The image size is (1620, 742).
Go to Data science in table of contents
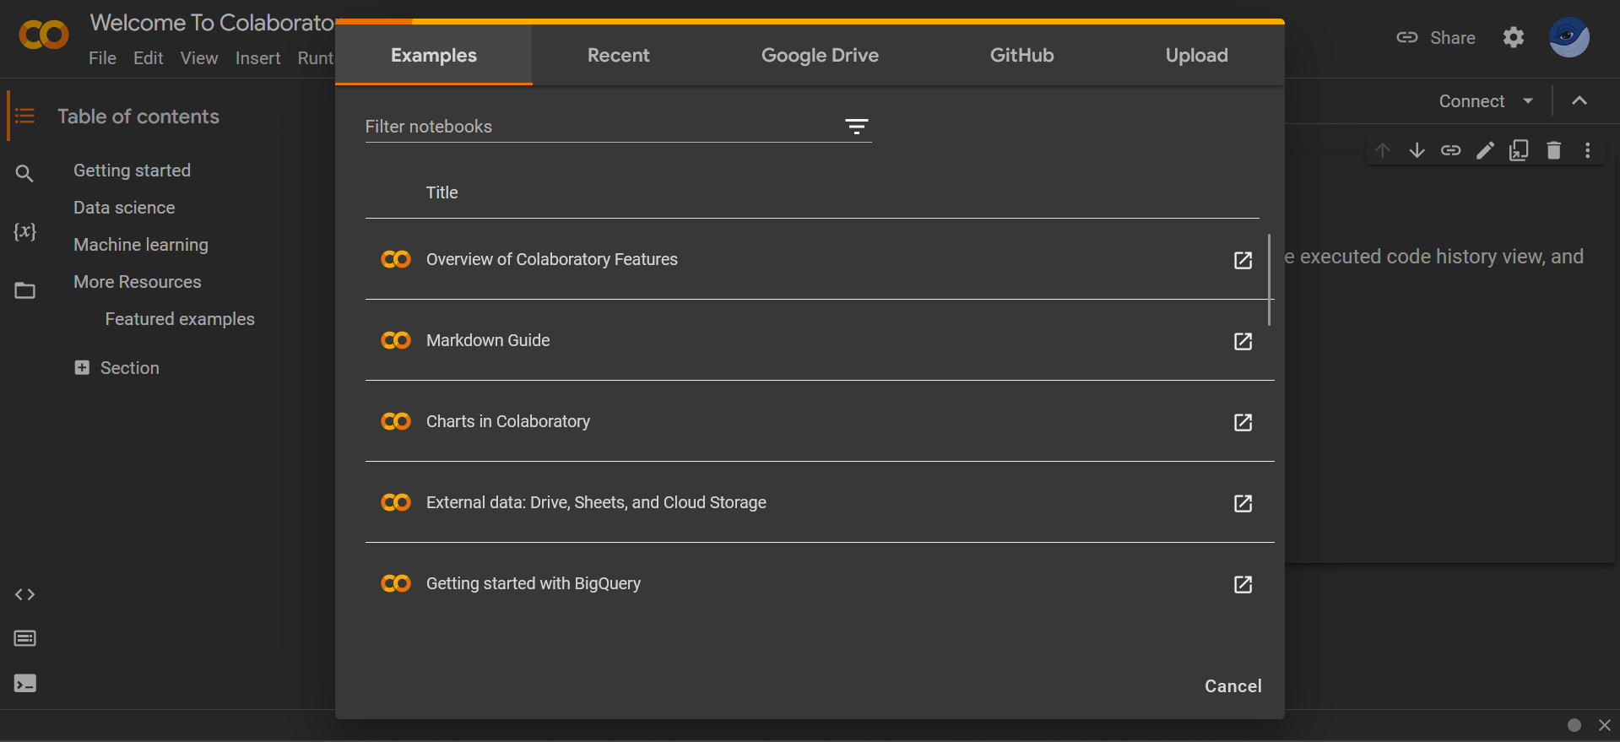(124, 208)
